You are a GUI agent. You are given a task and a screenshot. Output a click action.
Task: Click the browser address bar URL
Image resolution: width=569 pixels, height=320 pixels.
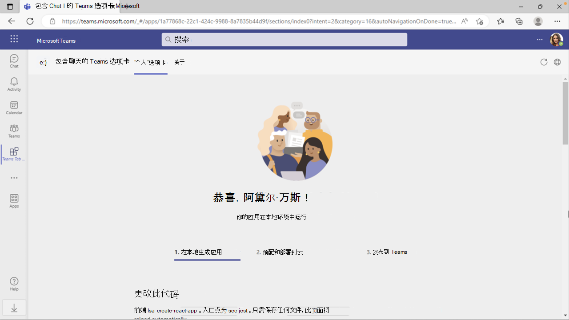point(259,21)
